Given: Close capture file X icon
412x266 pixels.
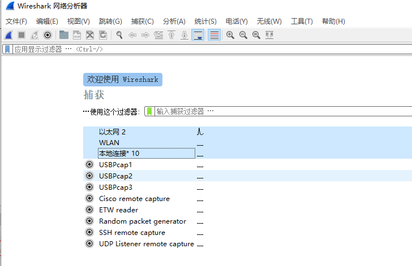Looking at the screenshot, I should point(90,35).
